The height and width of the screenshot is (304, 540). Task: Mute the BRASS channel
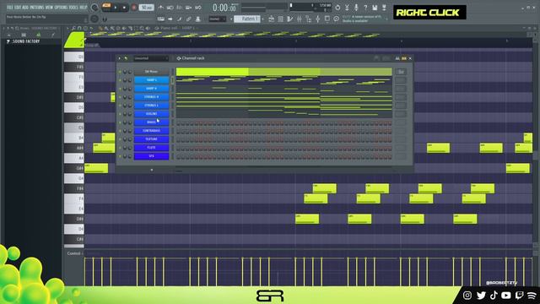pos(120,122)
